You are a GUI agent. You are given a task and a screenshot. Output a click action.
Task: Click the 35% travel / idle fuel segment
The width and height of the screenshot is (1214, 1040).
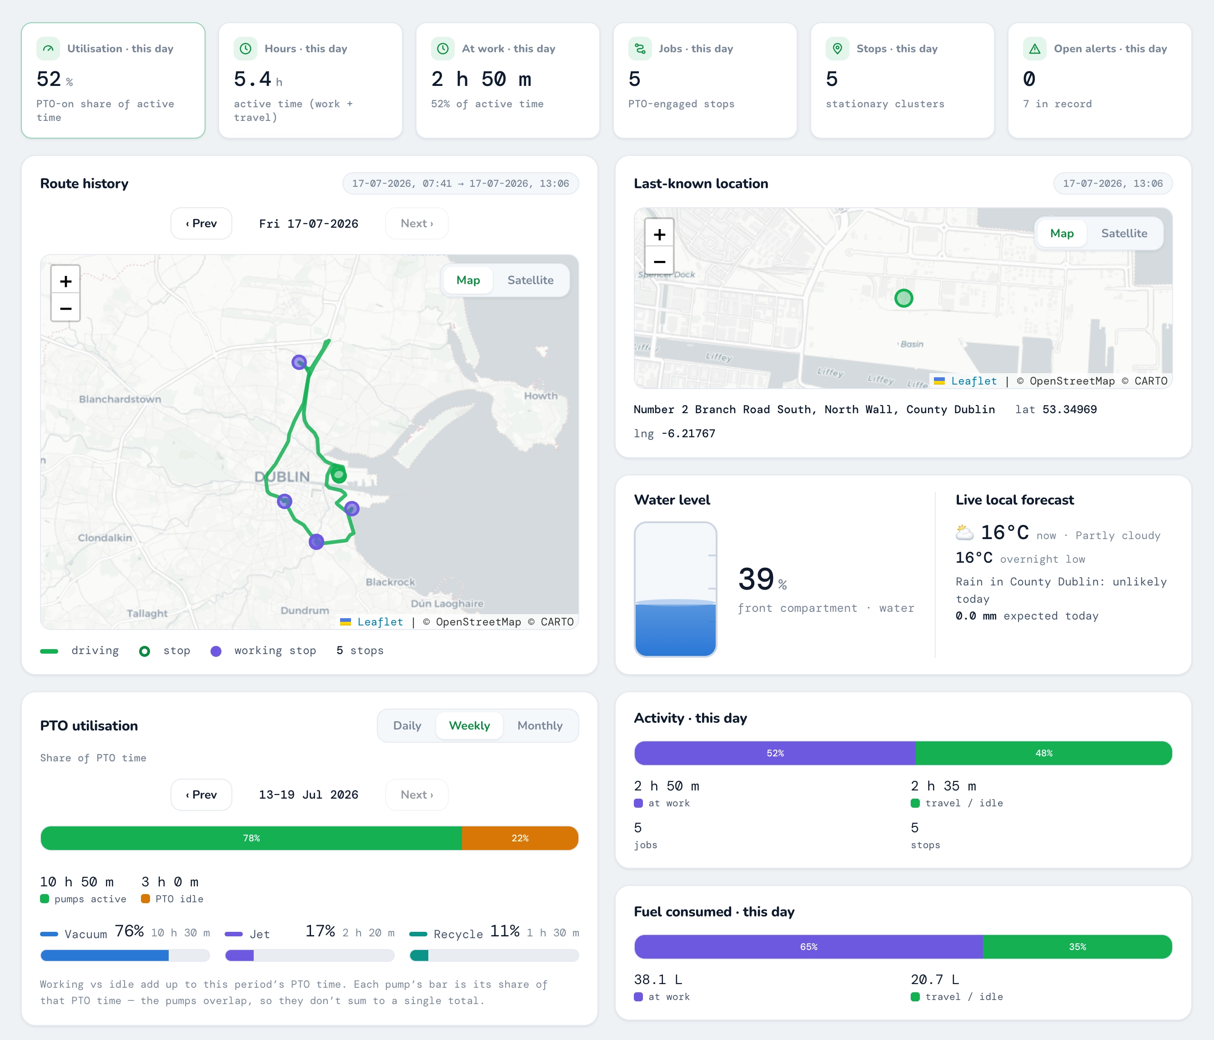1078,947
